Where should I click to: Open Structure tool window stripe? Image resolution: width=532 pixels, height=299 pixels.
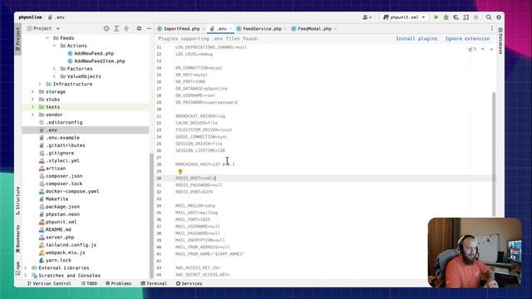click(x=17, y=201)
